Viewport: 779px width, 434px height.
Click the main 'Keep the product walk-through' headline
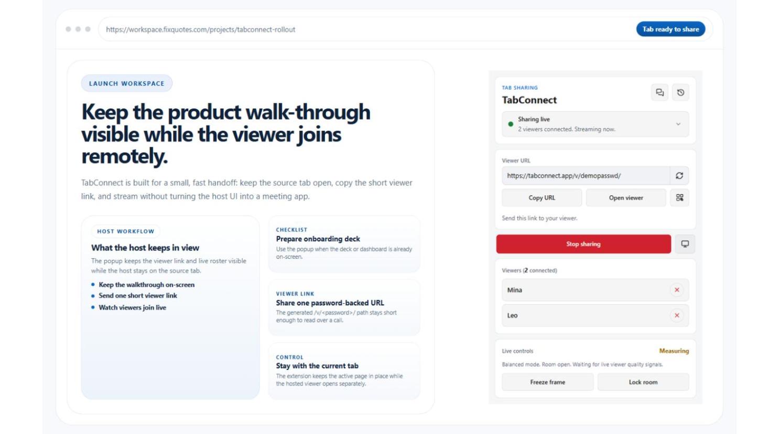click(226, 134)
